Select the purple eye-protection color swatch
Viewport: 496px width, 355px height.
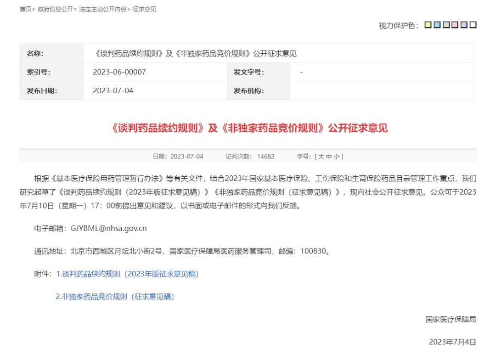[464, 25]
